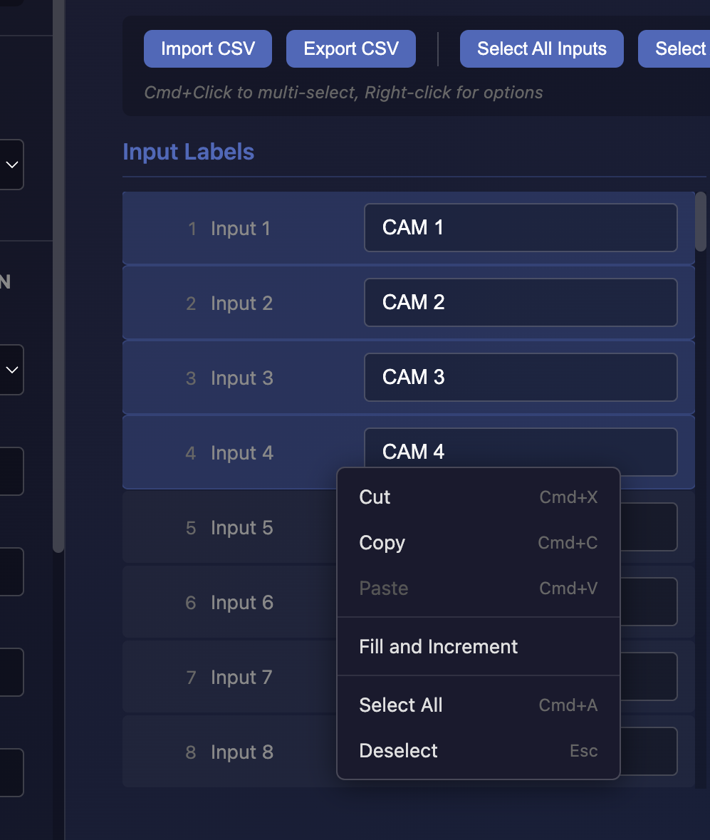Click inside the CAM 3 text field
The height and width of the screenshot is (840, 710).
[521, 377]
